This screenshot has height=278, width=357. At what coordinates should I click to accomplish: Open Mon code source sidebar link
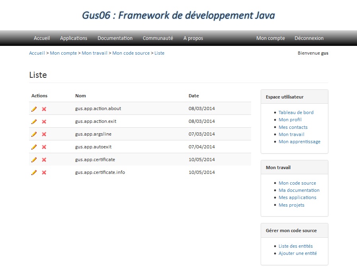tap(297, 183)
